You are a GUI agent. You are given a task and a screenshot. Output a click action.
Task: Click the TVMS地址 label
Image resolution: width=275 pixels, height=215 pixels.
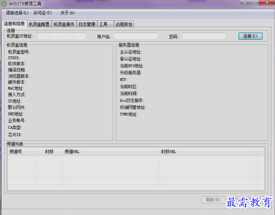click(x=129, y=114)
